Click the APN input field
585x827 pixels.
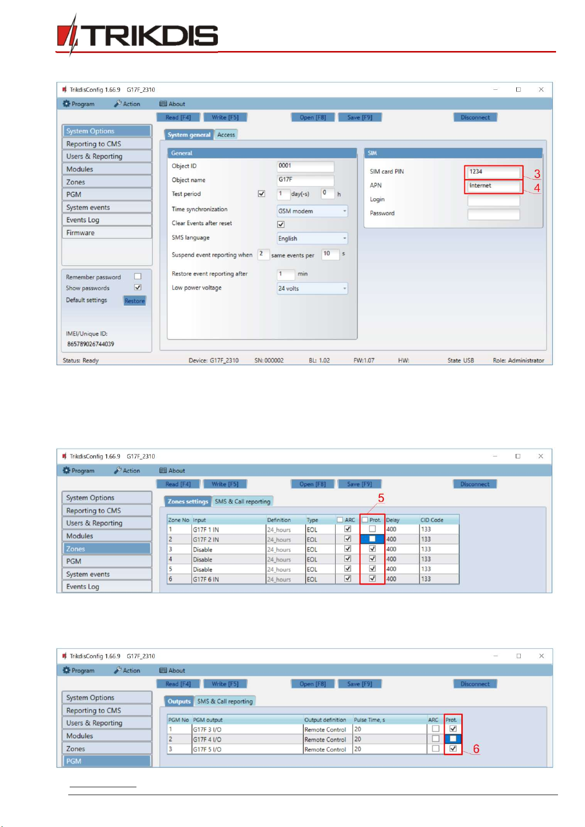click(x=493, y=186)
